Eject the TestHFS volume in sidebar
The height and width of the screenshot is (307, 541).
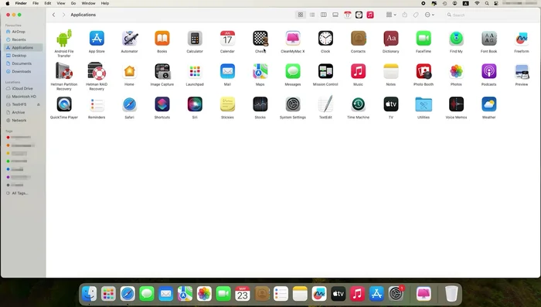click(39, 104)
